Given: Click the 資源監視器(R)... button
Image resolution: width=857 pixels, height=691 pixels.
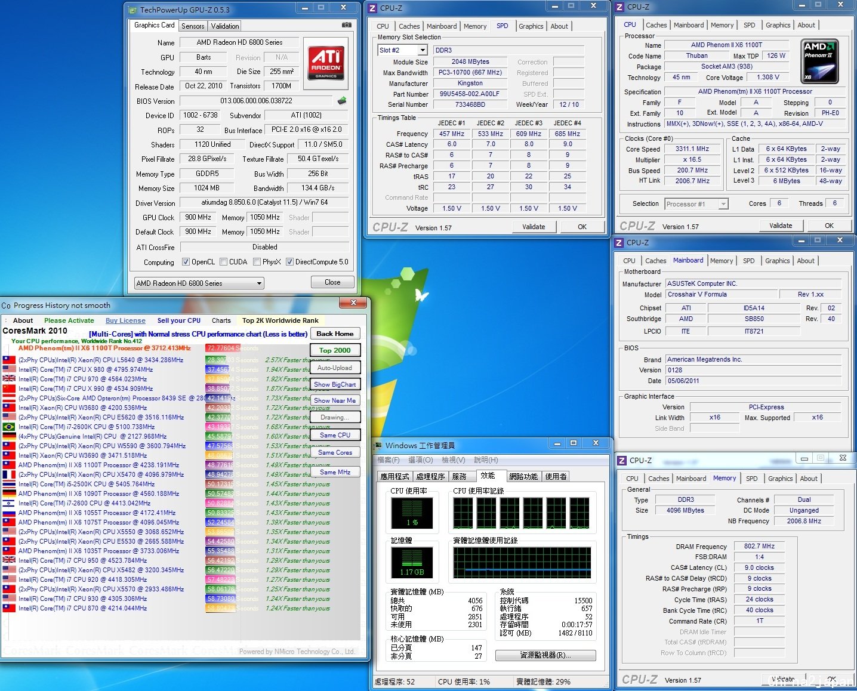Looking at the screenshot, I should tap(545, 655).
